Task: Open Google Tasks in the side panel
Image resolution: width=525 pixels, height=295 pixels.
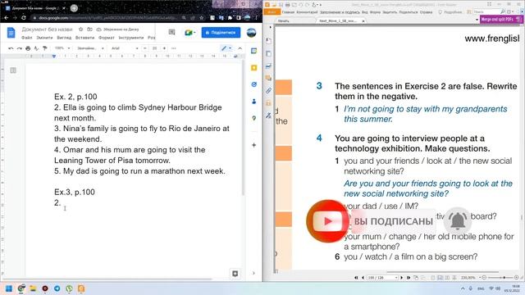Action: pyautogui.click(x=253, y=84)
